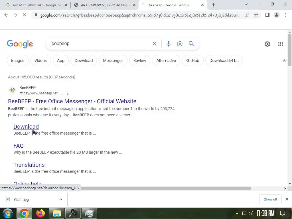The height and width of the screenshot is (219, 292).
Task: Select the GitHub filter chip
Action: (193, 60)
